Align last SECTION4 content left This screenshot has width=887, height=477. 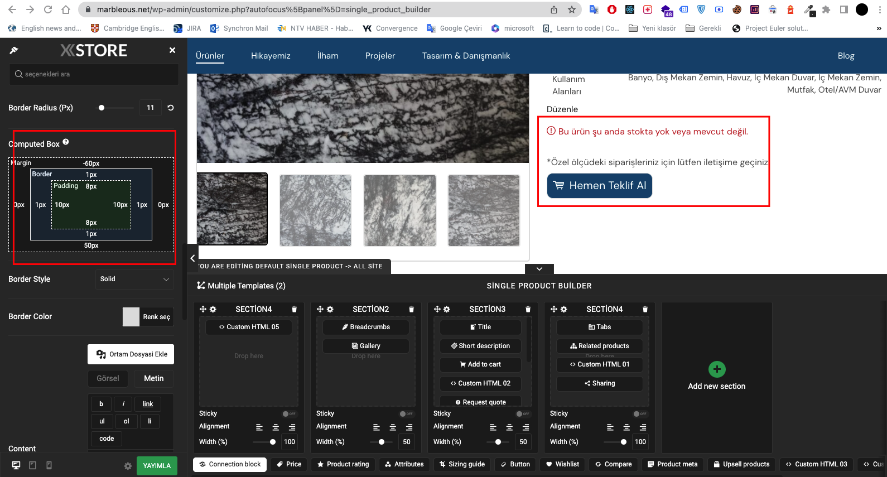610,427
